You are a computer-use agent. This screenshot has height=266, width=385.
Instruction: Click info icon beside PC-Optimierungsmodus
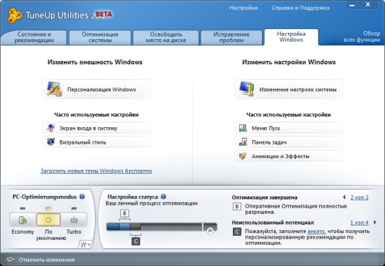coord(82,197)
